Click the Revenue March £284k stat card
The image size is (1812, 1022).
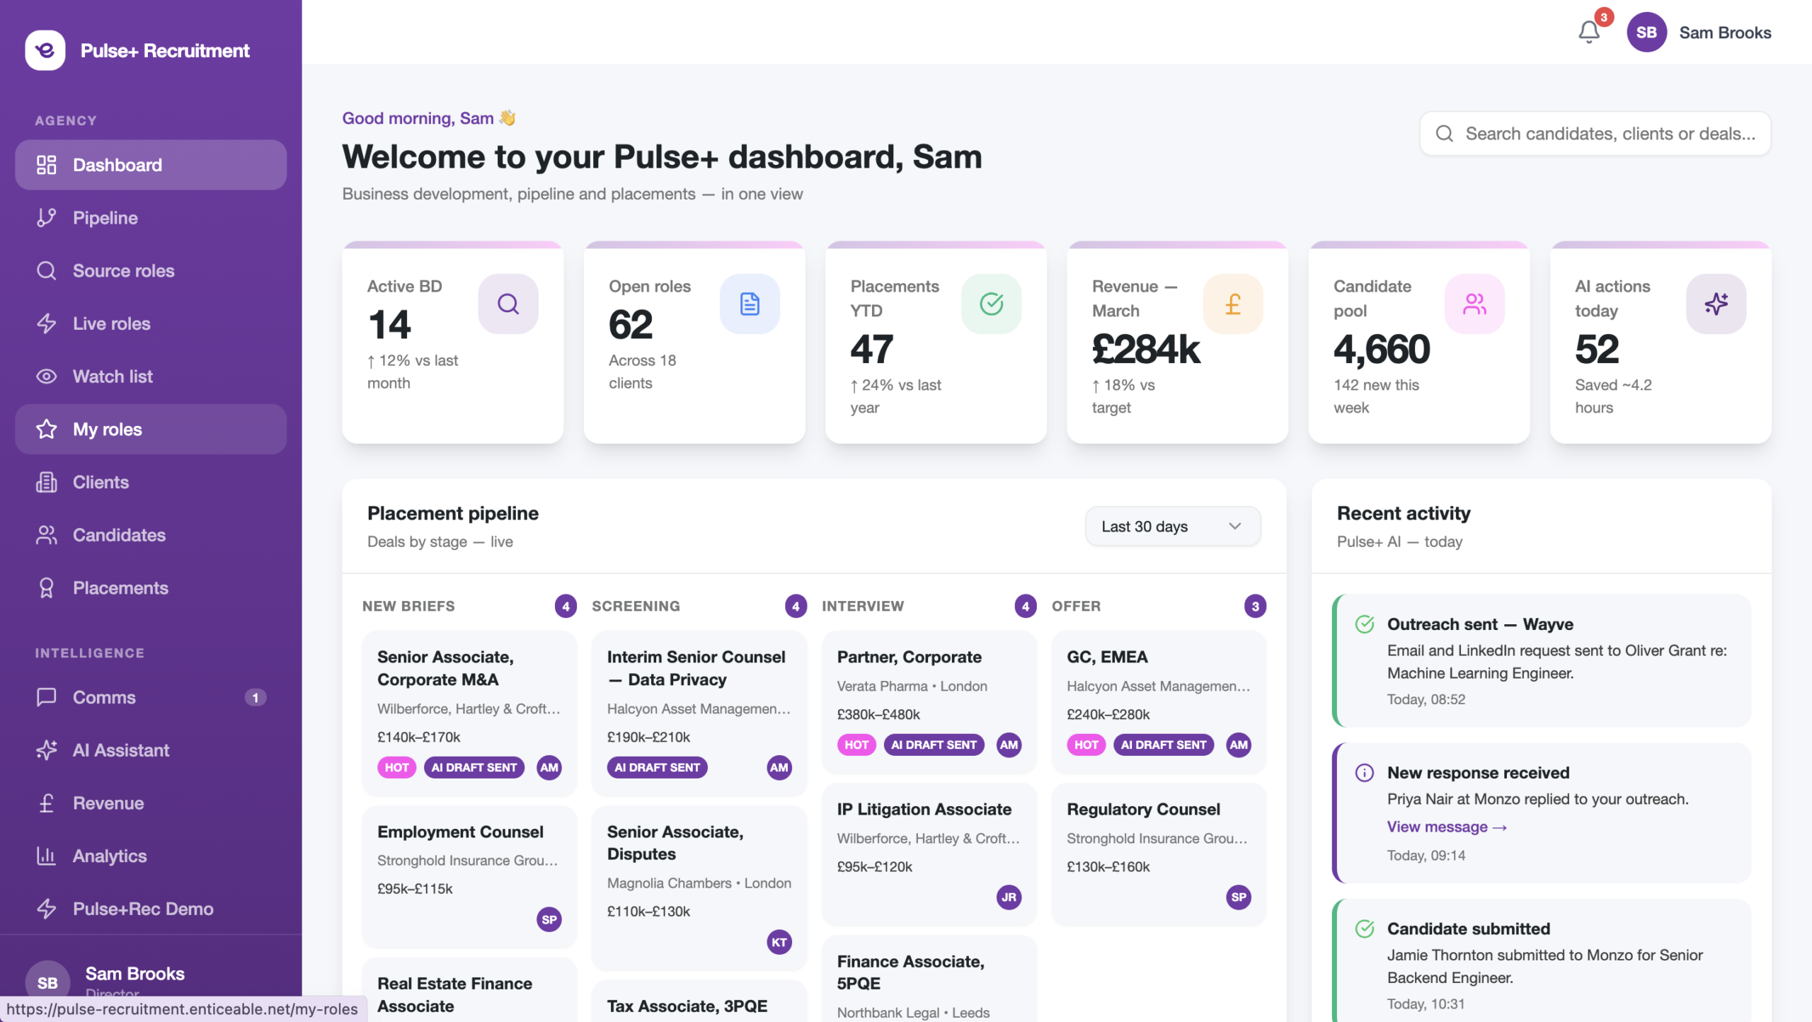(x=1177, y=344)
